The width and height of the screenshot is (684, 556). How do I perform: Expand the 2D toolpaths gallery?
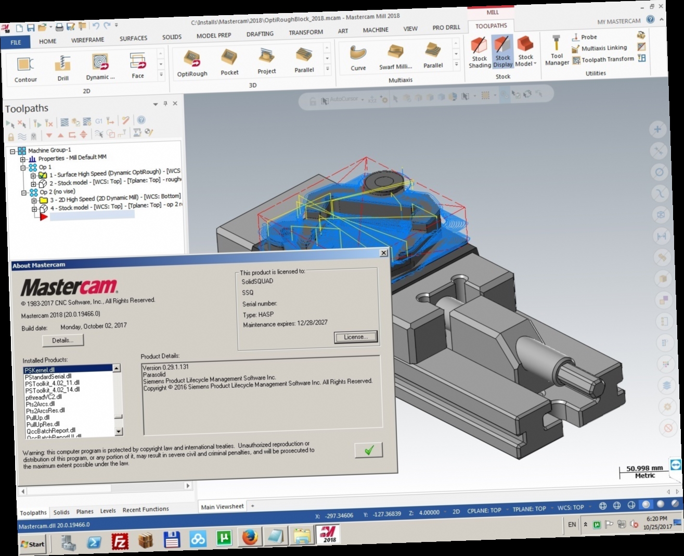161,75
